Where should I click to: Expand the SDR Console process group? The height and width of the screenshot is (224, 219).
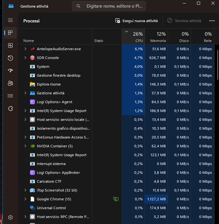(x=26, y=58)
